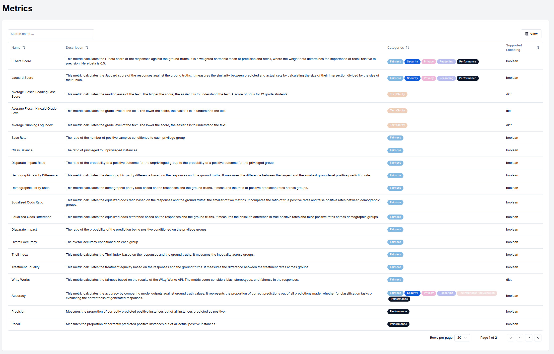Click Text Clarity badge on Average Gunning Fog Index
554x354 pixels.
[x=397, y=125]
